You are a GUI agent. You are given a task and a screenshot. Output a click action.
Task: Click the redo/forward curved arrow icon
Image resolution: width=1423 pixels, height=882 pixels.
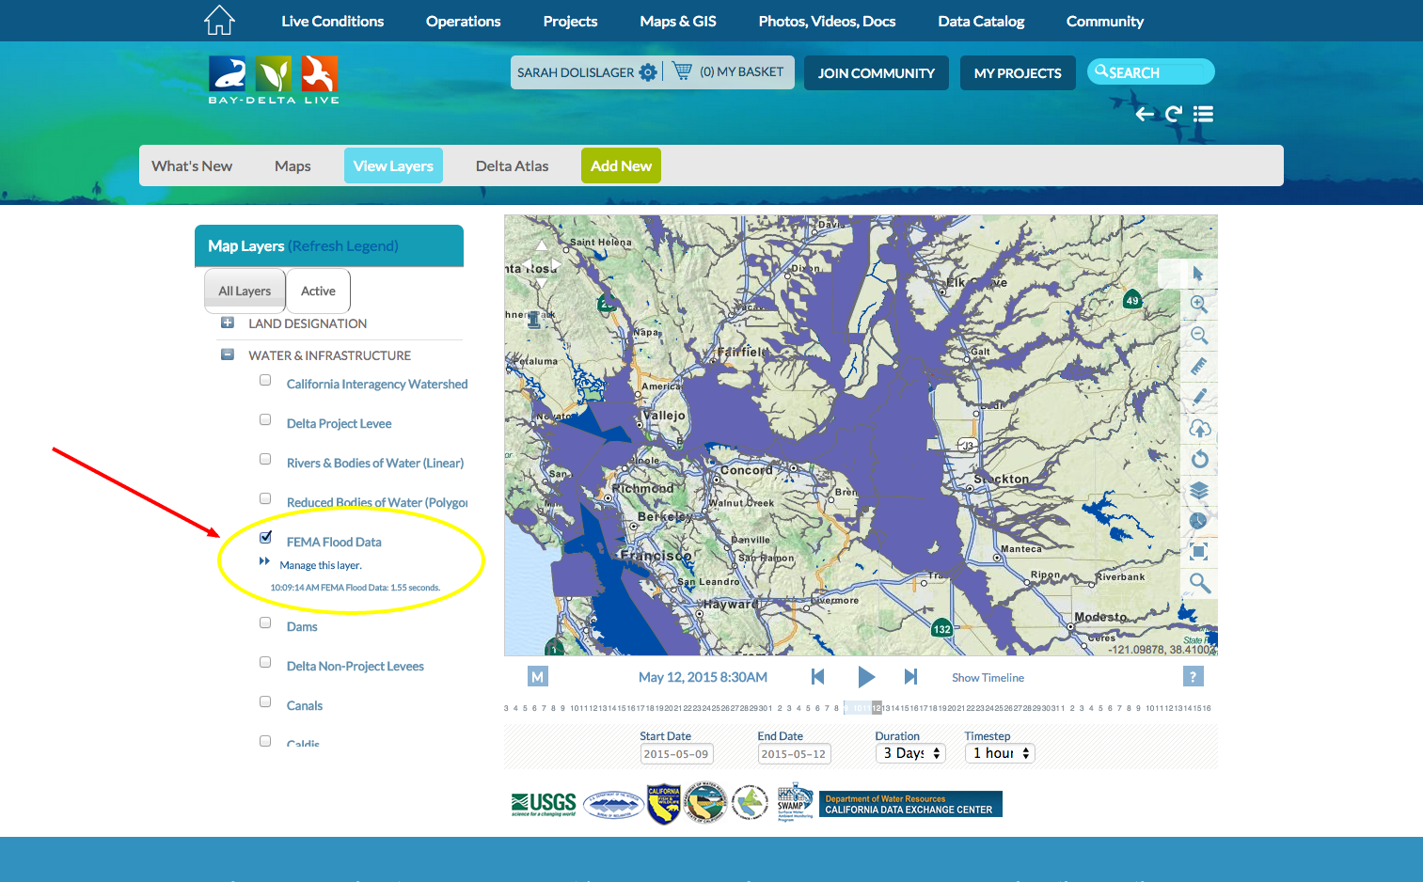pos(1174,114)
